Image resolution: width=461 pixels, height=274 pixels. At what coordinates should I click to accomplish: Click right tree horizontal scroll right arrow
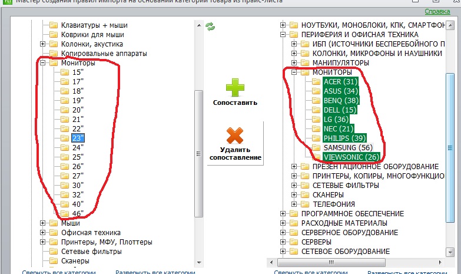(440, 262)
